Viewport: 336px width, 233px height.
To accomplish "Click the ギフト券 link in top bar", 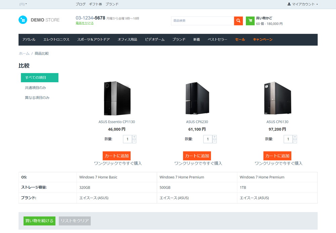I will point(95,4).
